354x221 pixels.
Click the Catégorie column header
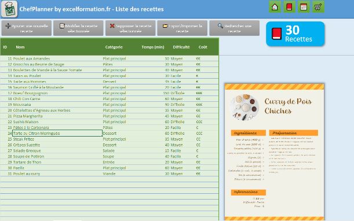coord(114,47)
